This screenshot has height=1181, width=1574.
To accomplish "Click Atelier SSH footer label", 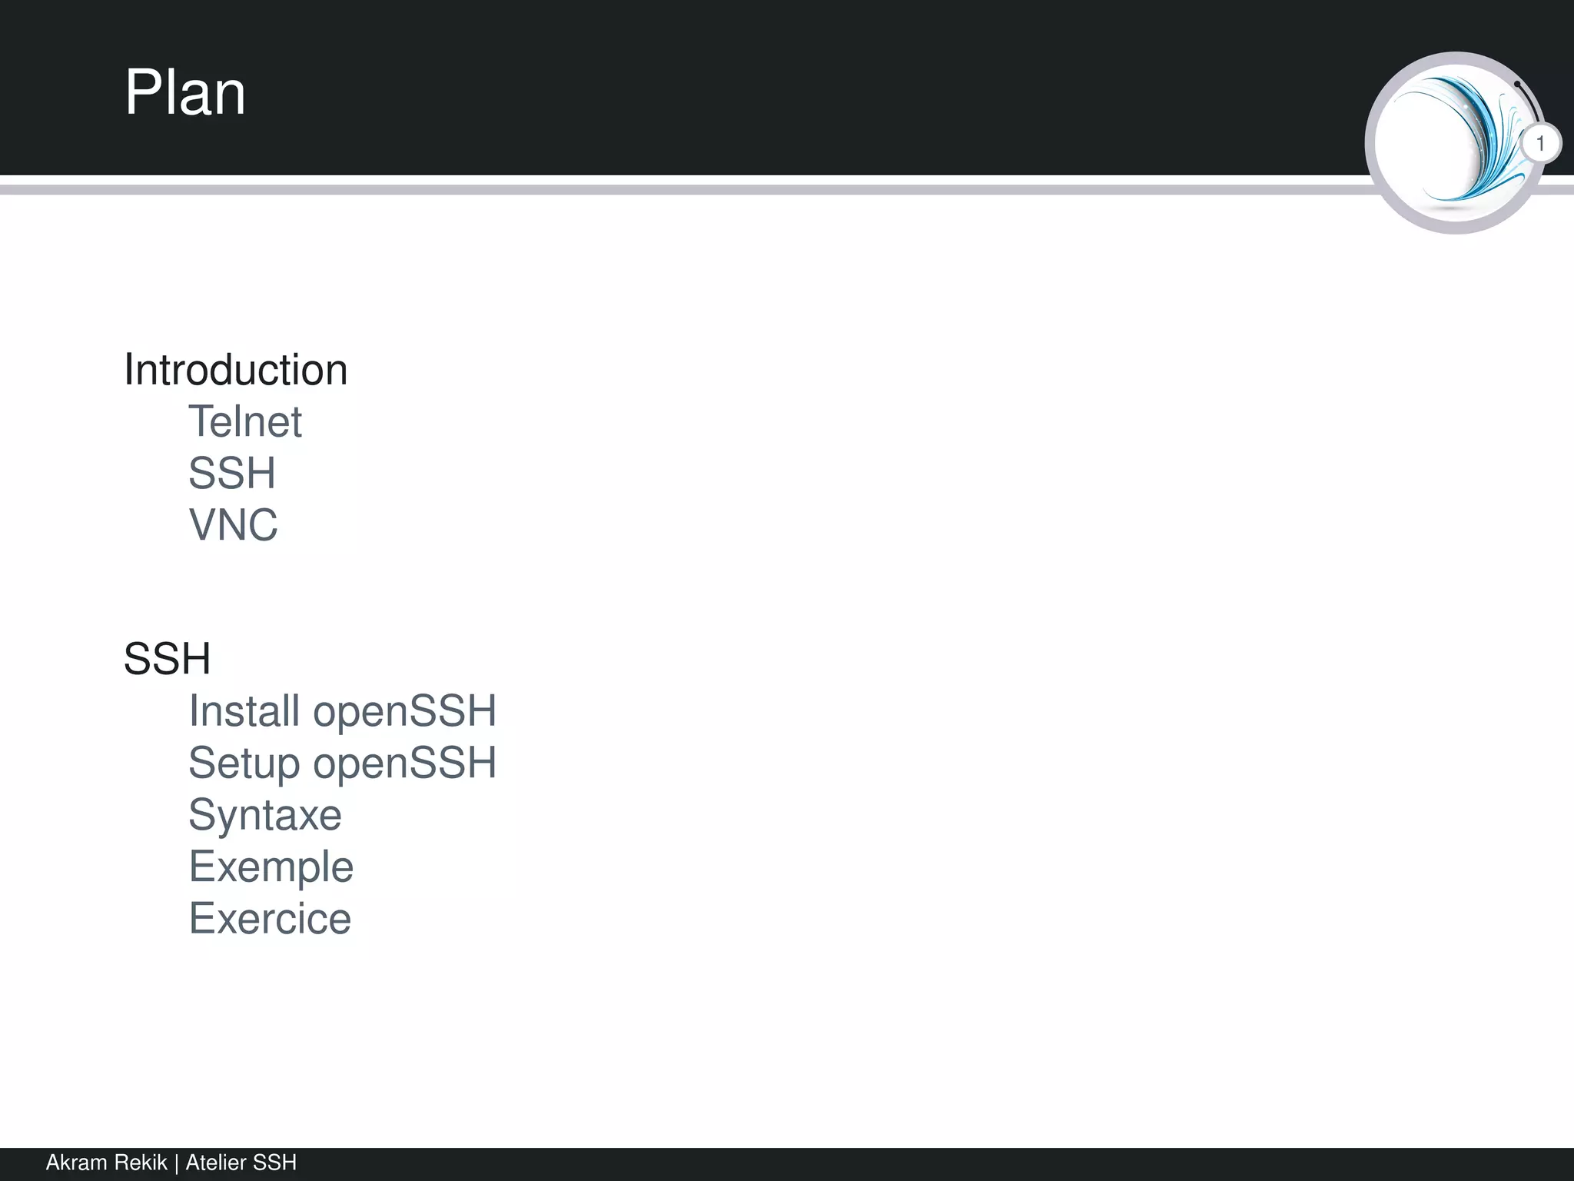I will (x=241, y=1163).
